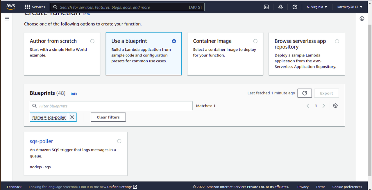Click the magnifier icon in the filter blueprints box

(35, 106)
